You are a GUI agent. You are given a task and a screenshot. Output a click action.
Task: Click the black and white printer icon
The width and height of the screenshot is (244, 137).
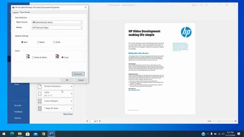(28, 56)
